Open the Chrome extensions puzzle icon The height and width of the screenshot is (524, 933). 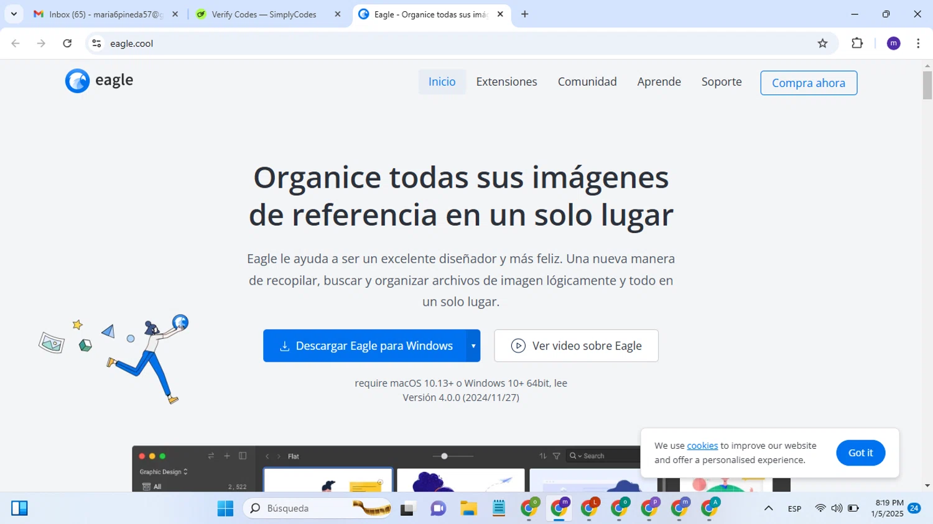(x=857, y=44)
